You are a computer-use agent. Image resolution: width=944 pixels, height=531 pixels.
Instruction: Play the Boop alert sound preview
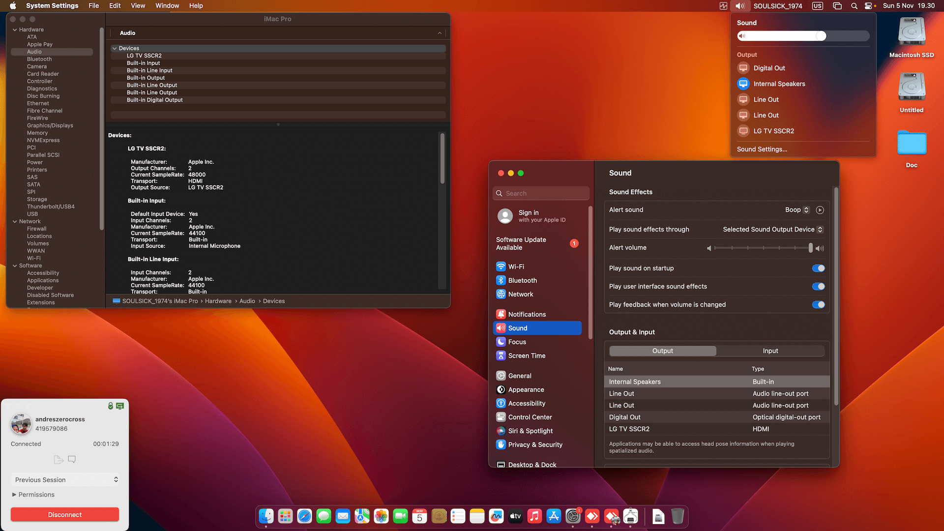pyautogui.click(x=820, y=210)
